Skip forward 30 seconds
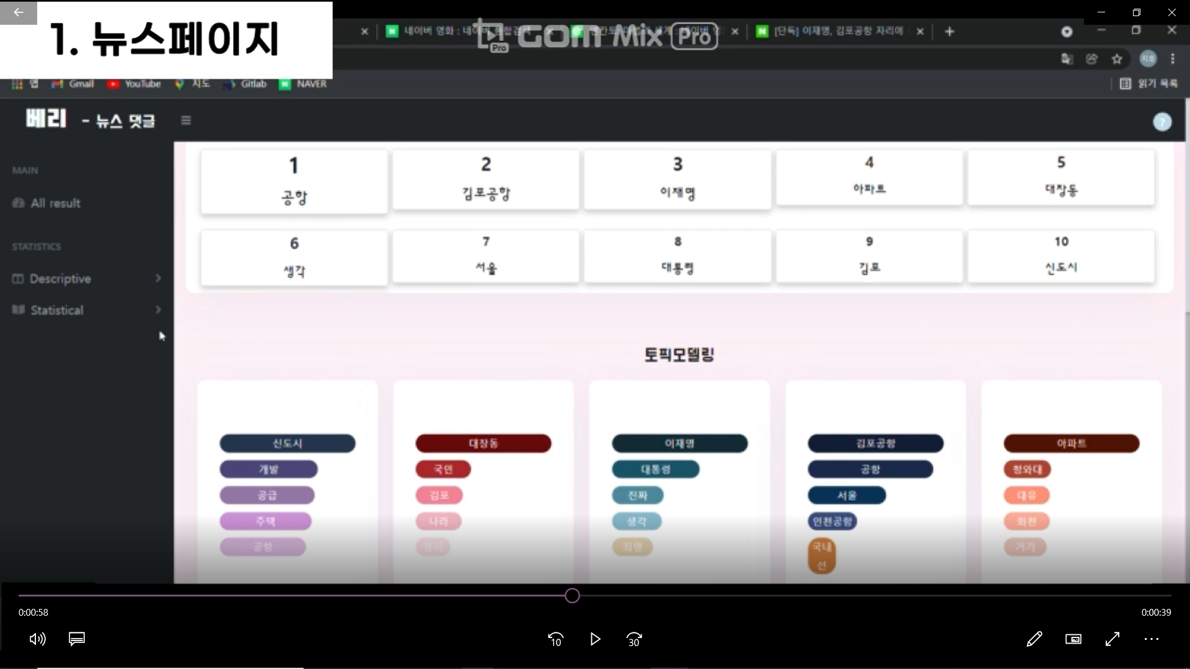The height and width of the screenshot is (669, 1190). (x=634, y=639)
